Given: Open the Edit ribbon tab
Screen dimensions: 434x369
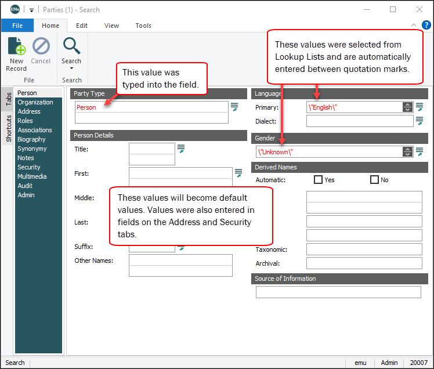Looking at the screenshot, I should coord(82,26).
